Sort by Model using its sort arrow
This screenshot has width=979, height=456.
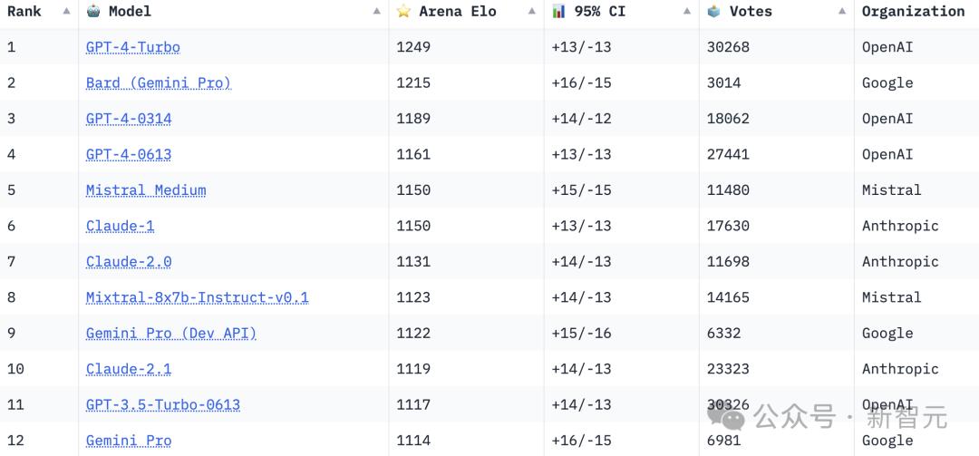pos(376,12)
